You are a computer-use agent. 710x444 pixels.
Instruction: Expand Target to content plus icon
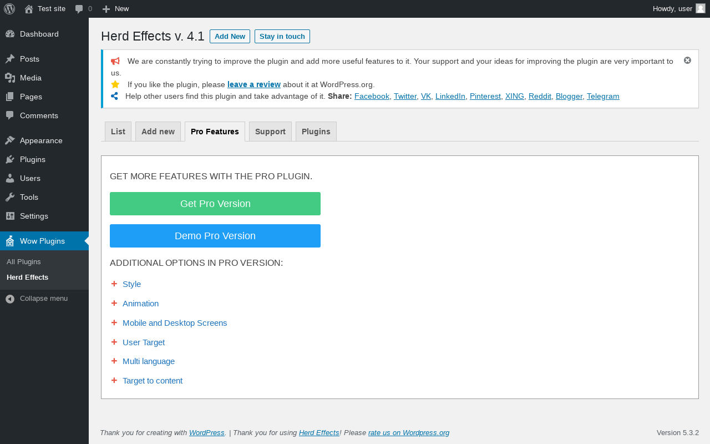(114, 380)
